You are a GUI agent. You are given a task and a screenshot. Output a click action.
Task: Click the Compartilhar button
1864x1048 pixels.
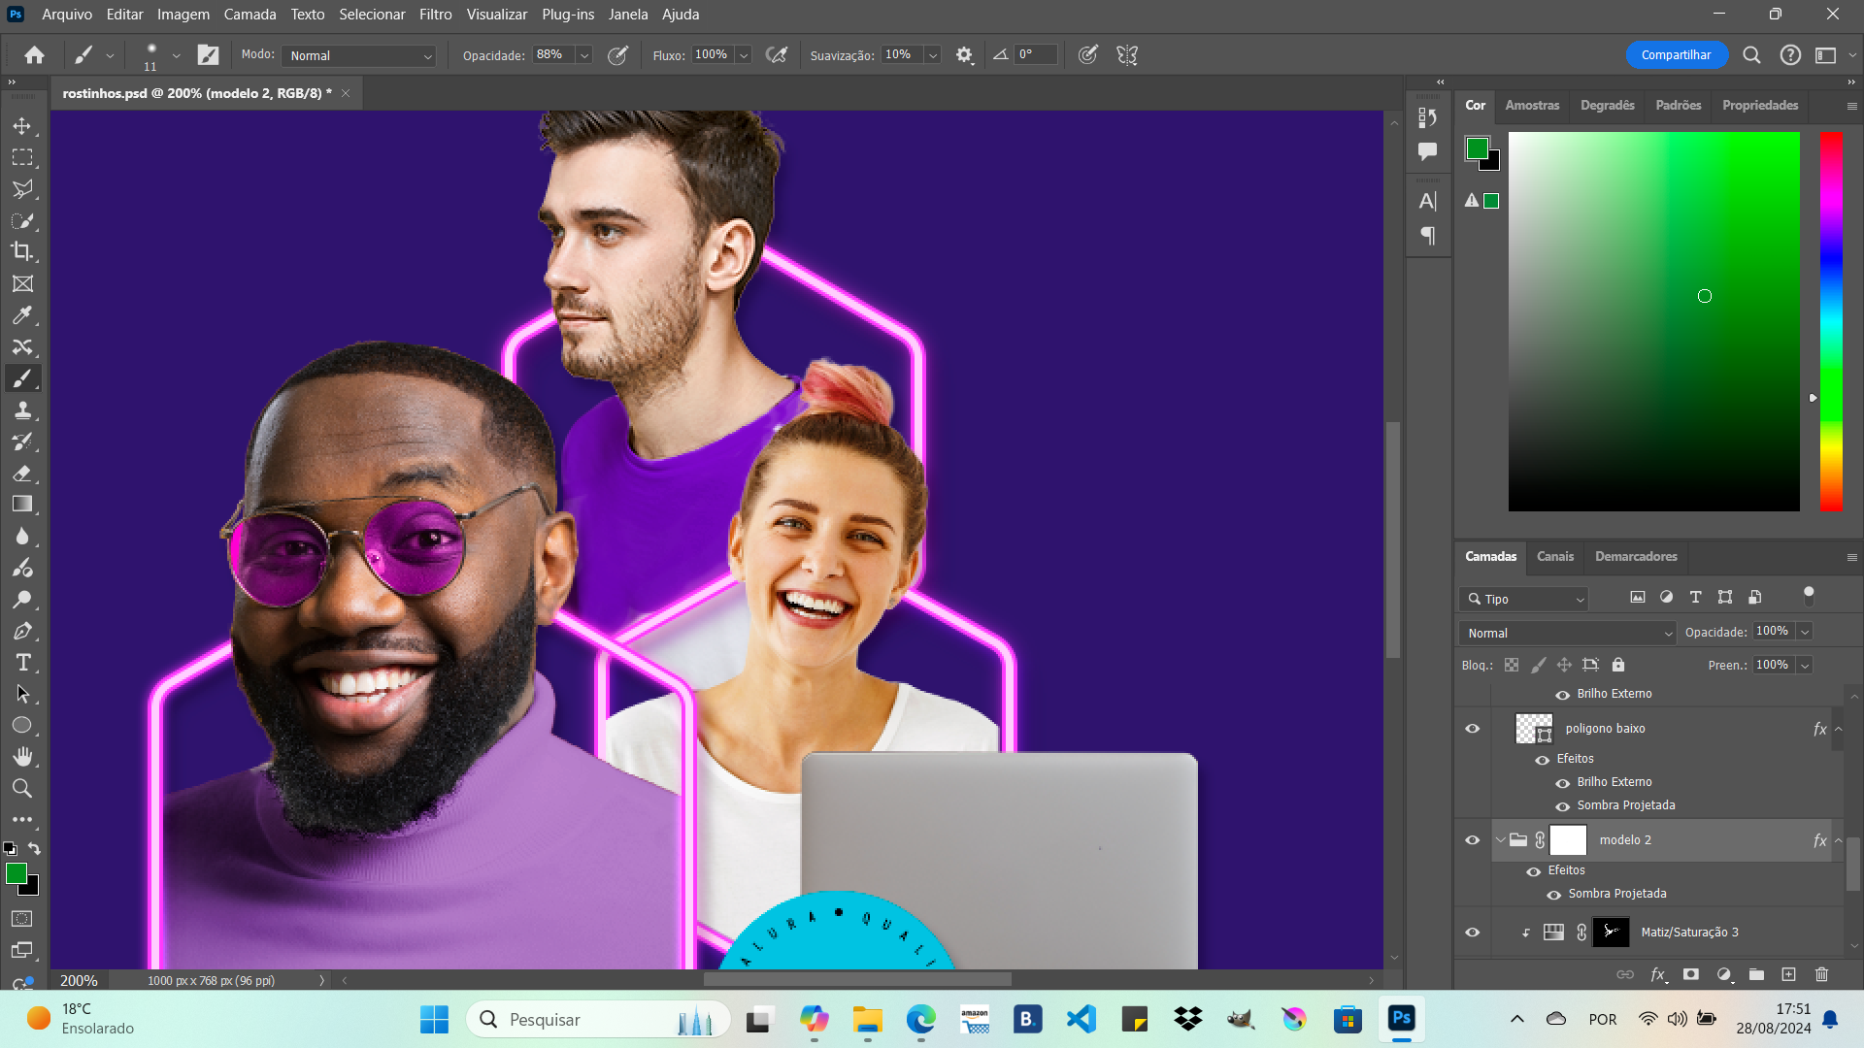1677,53
